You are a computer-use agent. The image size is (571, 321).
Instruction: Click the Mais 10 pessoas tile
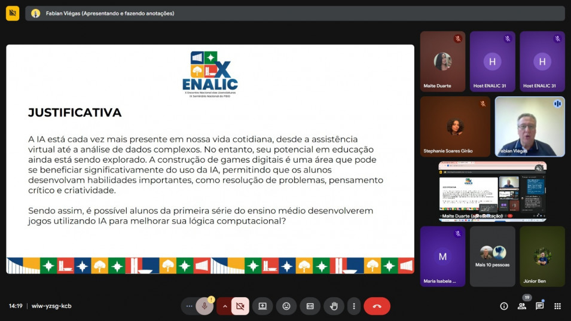492,256
